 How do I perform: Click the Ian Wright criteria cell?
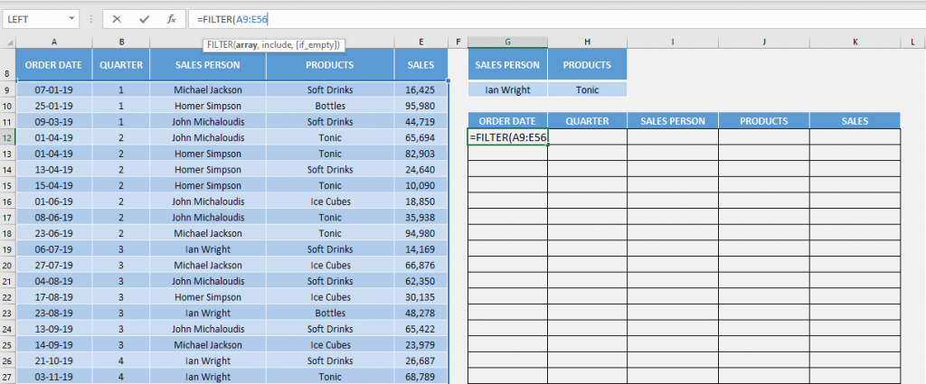507,89
